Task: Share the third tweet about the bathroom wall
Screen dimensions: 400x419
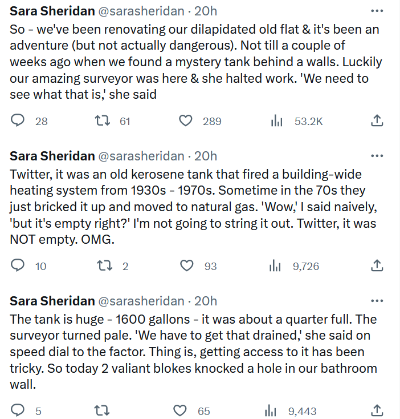Action: tap(377, 411)
